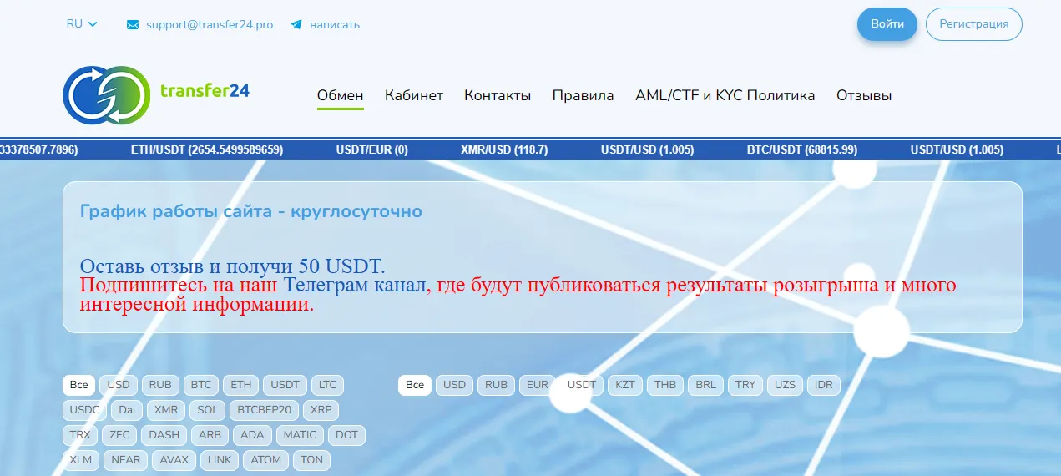The image size is (1061, 476).
Task: Select TON filter tag
Action: click(312, 460)
